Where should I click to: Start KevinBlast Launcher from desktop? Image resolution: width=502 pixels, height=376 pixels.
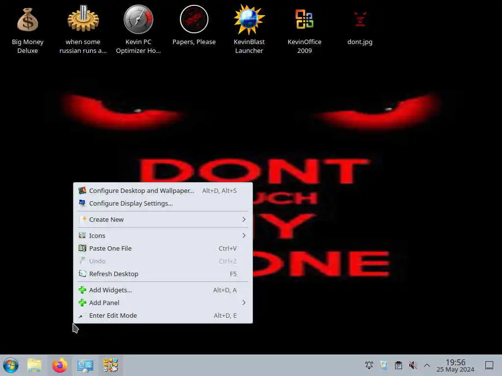tap(249, 29)
